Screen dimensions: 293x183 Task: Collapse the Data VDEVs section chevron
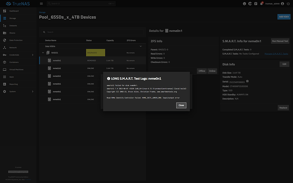click(141, 46)
